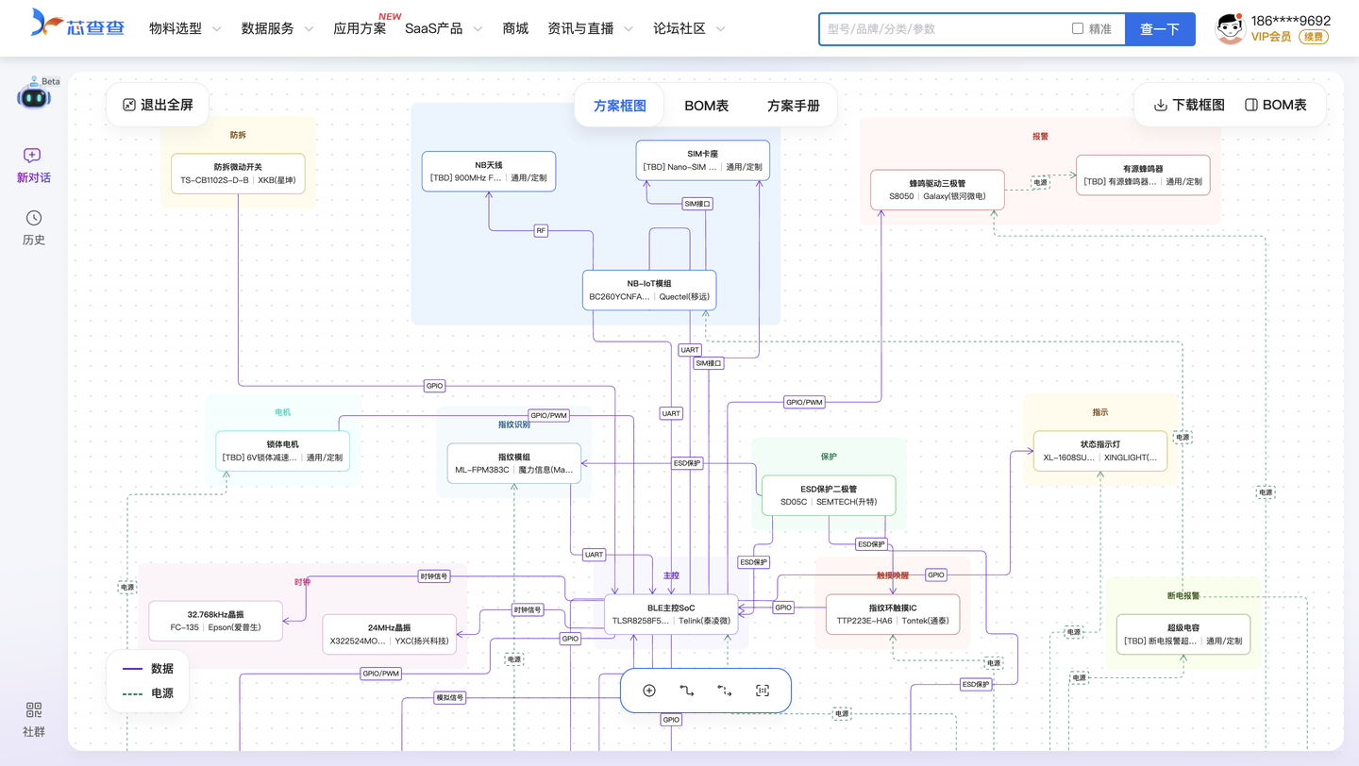1359x766 pixels.
Task: Click the 防拆 group title
Action: 238,135
